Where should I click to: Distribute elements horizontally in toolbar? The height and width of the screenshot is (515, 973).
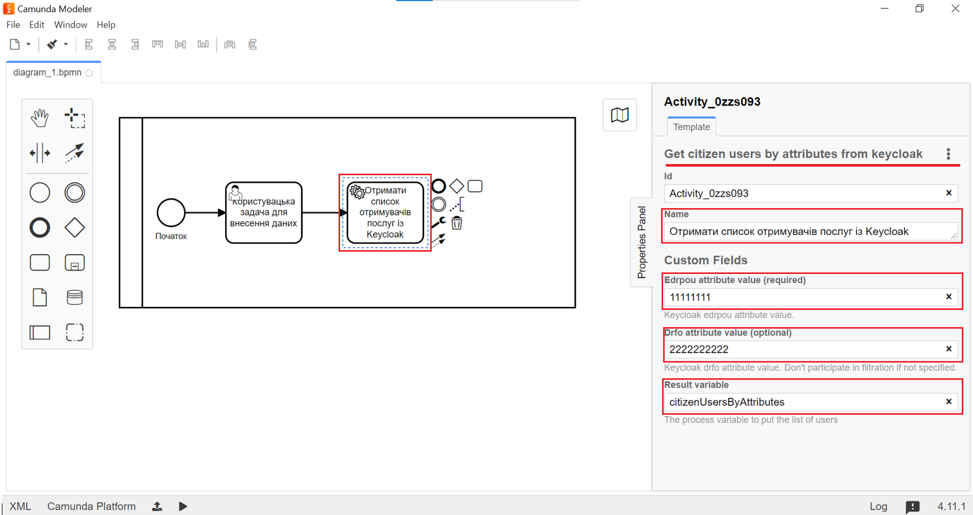pyautogui.click(x=230, y=44)
